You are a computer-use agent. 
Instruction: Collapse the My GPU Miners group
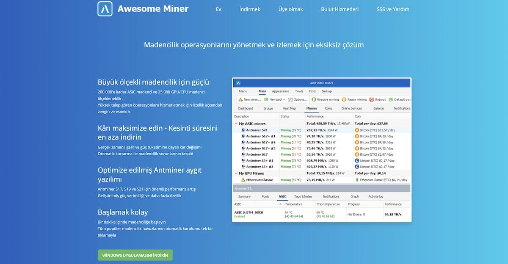(236, 173)
